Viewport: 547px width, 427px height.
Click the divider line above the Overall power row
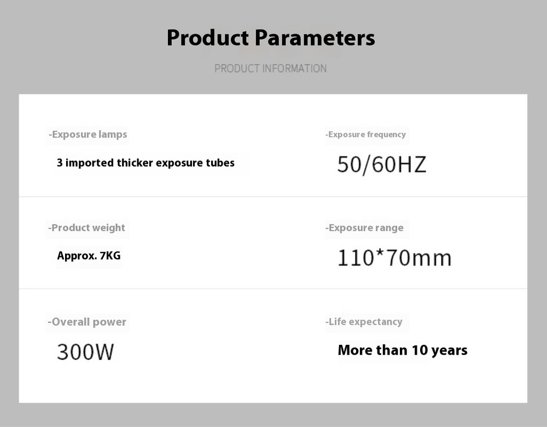pyautogui.click(x=273, y=288)
